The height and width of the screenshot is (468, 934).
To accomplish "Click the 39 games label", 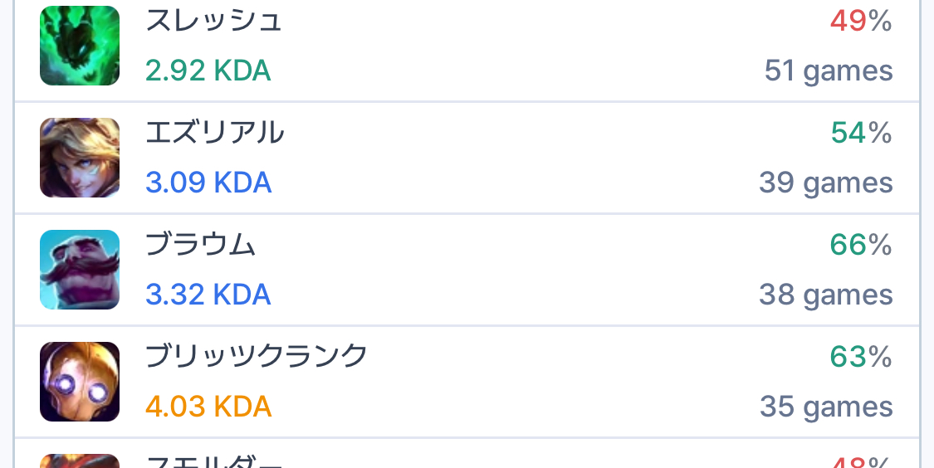I will [x=825, y=183].
